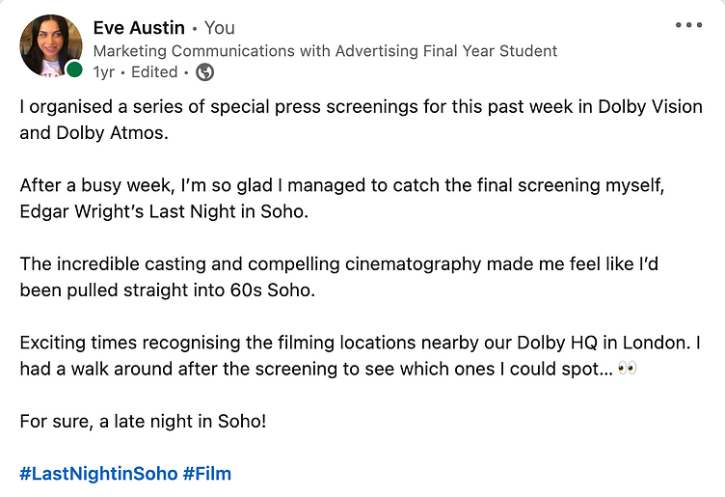Click 'For sure, a late night in Soho!'
Viewport: 725px width, 497px height.
coord(143,422)
